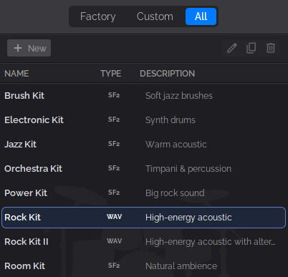288x277 pixels.
Task: Select the Jazz Kit row
Action: coord(144,145)
